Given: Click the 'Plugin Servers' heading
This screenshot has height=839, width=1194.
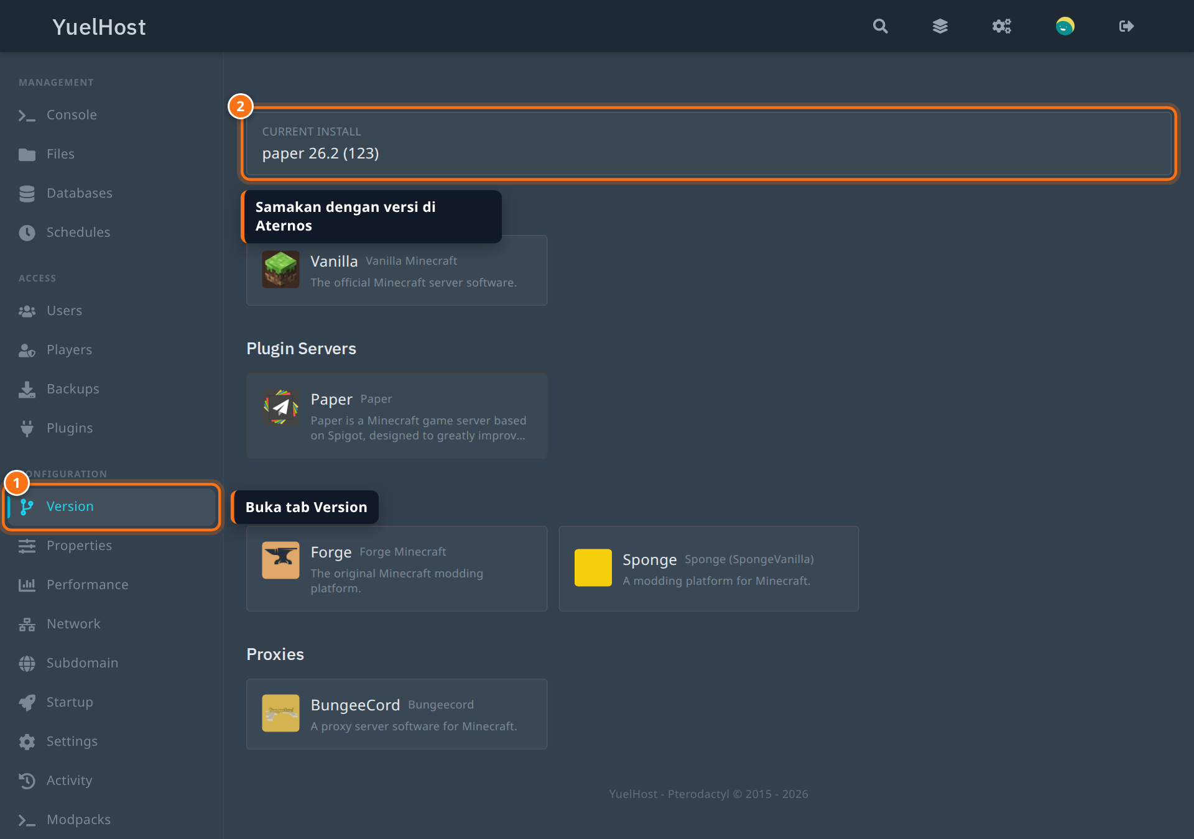Looking at the screenshot, I should pos(301,349).
